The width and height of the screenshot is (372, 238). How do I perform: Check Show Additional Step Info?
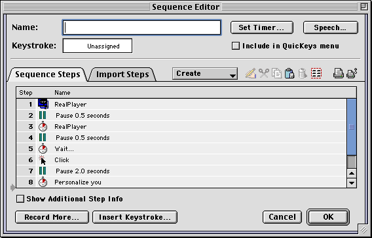point(20,199)
